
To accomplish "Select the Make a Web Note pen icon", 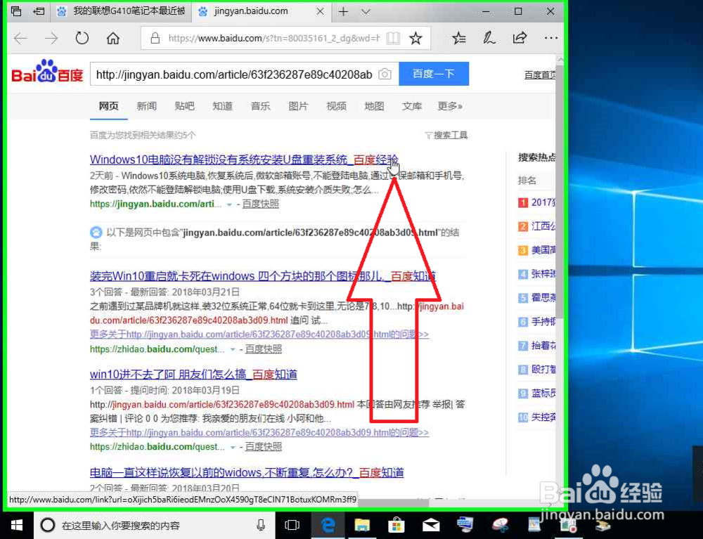I will point(489,39).
